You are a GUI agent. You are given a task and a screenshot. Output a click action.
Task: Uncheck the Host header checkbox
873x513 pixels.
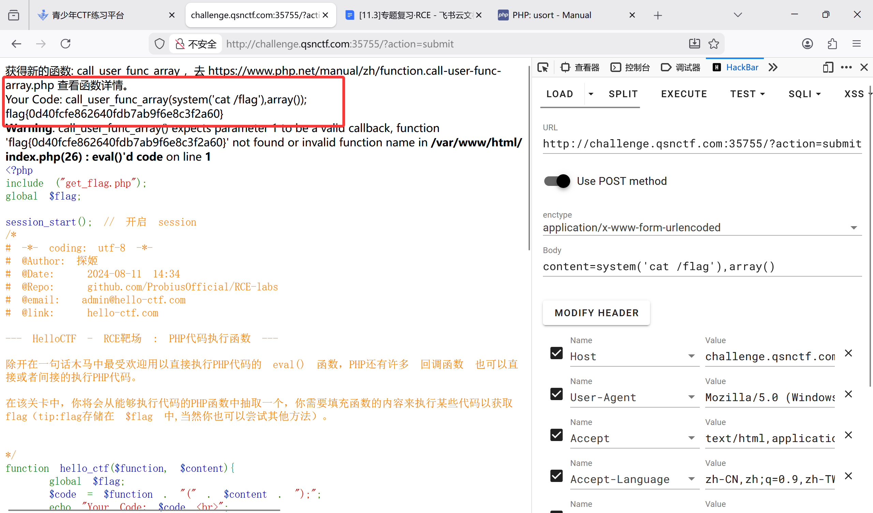pos(556,353)
